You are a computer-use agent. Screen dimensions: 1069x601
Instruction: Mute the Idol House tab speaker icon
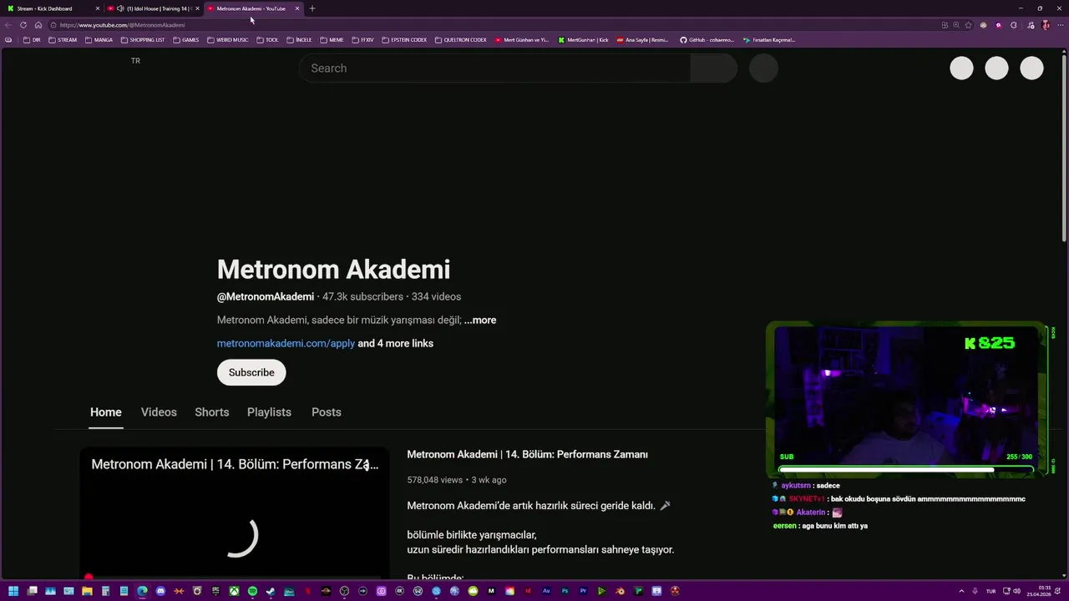pyautogui.click(x=120, y=8)
